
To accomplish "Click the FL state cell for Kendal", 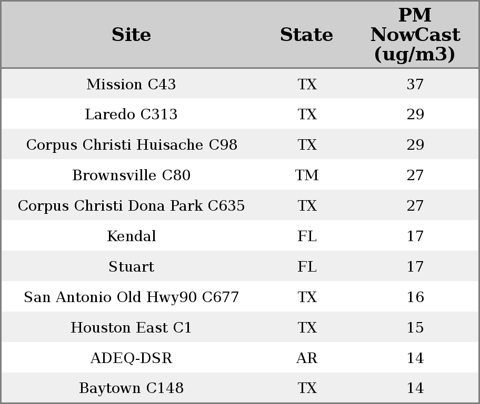I will [x=307, y=236].
